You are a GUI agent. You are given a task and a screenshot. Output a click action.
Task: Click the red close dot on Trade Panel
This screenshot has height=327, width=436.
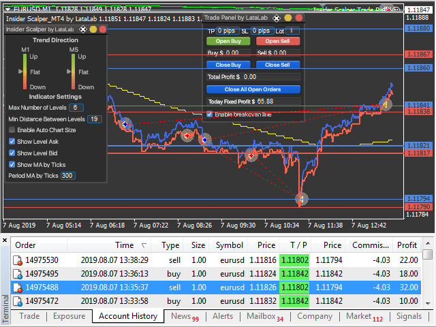click(299, 18)
